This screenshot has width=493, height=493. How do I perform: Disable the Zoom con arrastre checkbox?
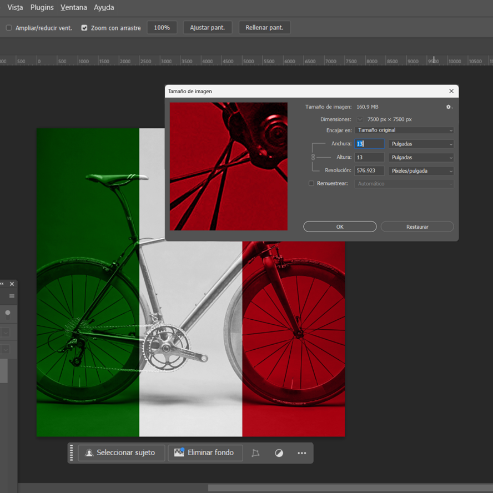click(84, 27)
